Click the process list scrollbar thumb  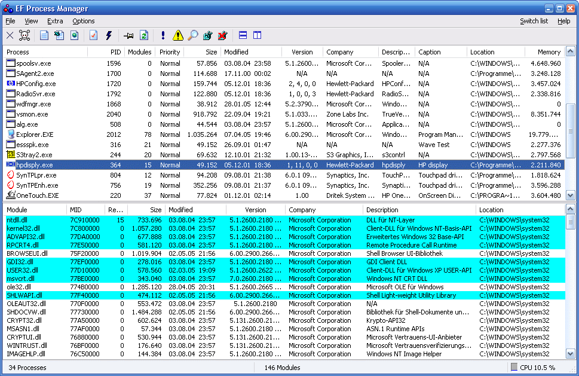[570, 131]
